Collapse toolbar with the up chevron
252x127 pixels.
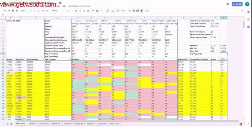point(242,11)
